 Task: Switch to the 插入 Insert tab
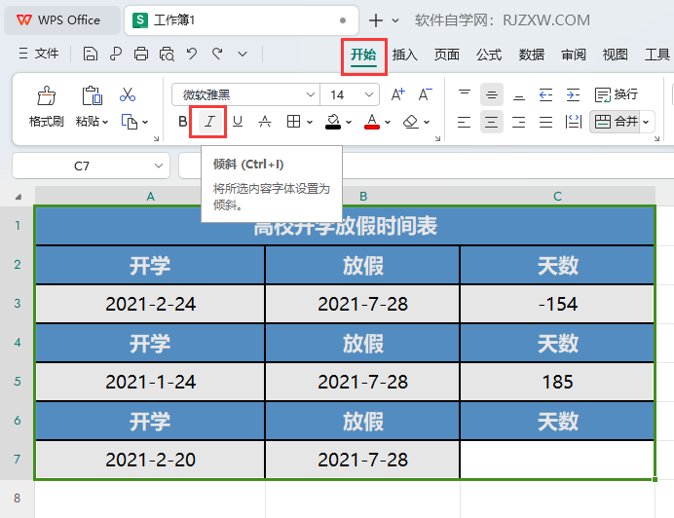pos(404,55)
